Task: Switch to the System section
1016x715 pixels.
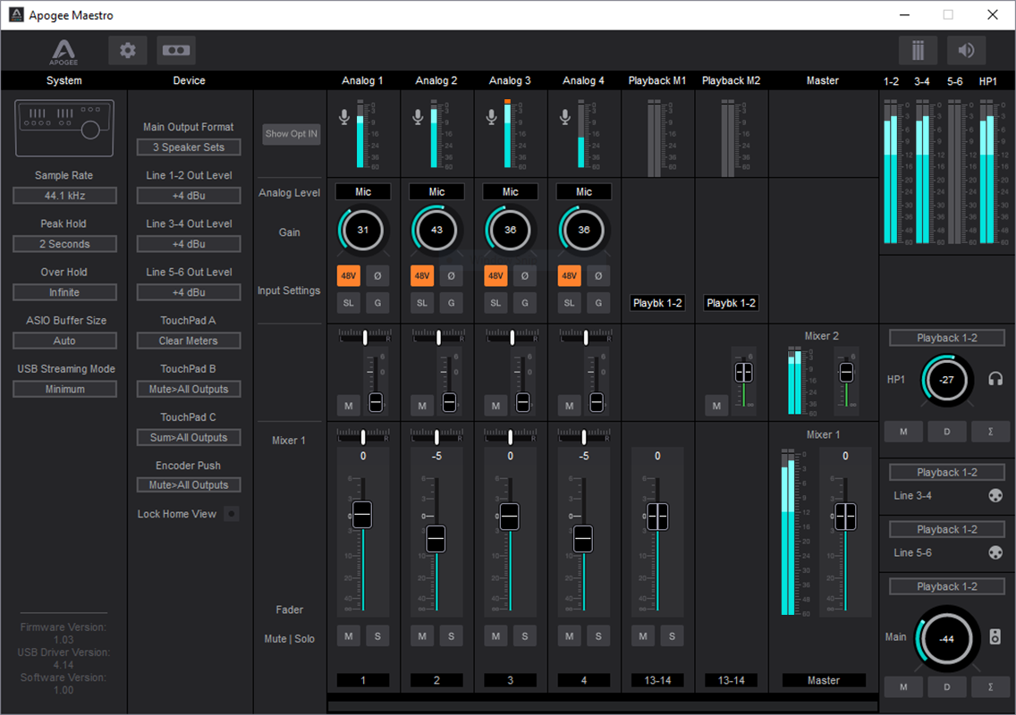Action: pyautogui.click(x=64, y=80)
